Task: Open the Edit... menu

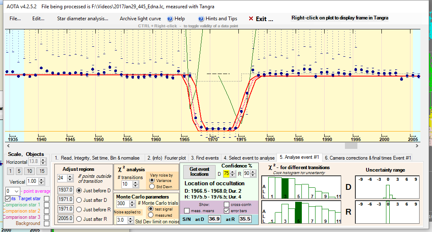Action: coord(38,19)
